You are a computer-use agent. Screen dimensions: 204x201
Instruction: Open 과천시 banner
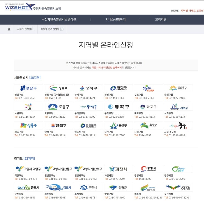pos(118,169)
